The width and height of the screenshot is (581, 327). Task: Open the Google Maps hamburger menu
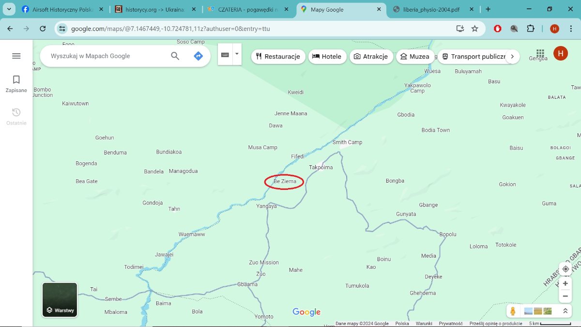coord(16,56)
